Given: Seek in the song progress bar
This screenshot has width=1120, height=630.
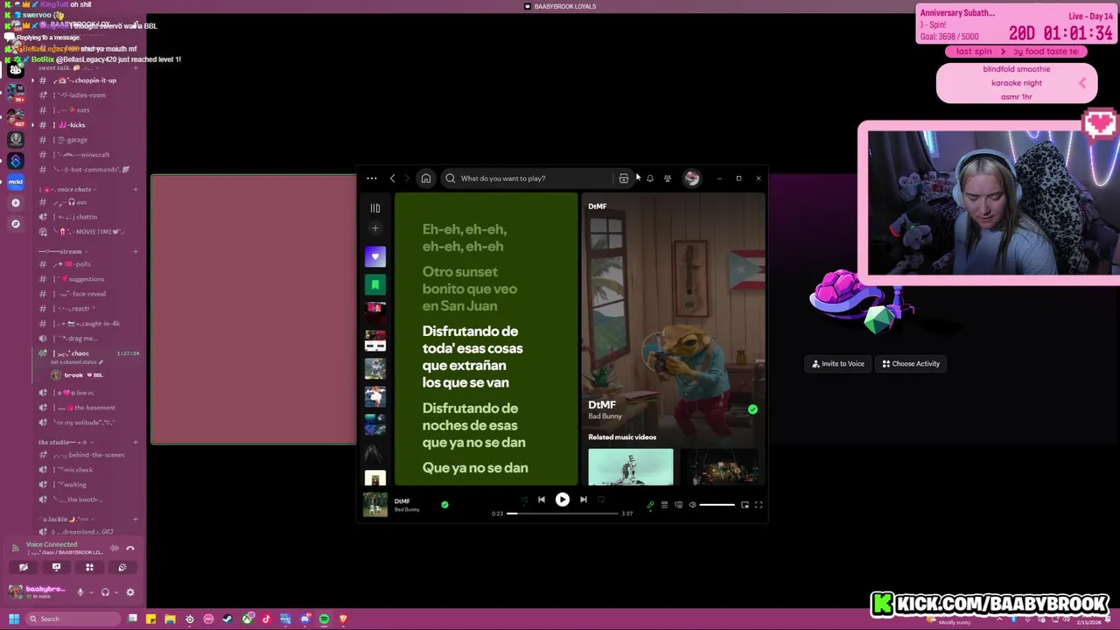Looking at the screenshot, I should [563, 514].
